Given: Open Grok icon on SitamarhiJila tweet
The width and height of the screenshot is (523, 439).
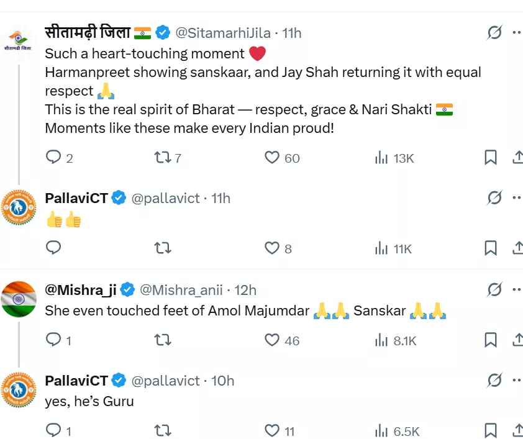Looking at the screenshot, I should [x=494, y=32].
